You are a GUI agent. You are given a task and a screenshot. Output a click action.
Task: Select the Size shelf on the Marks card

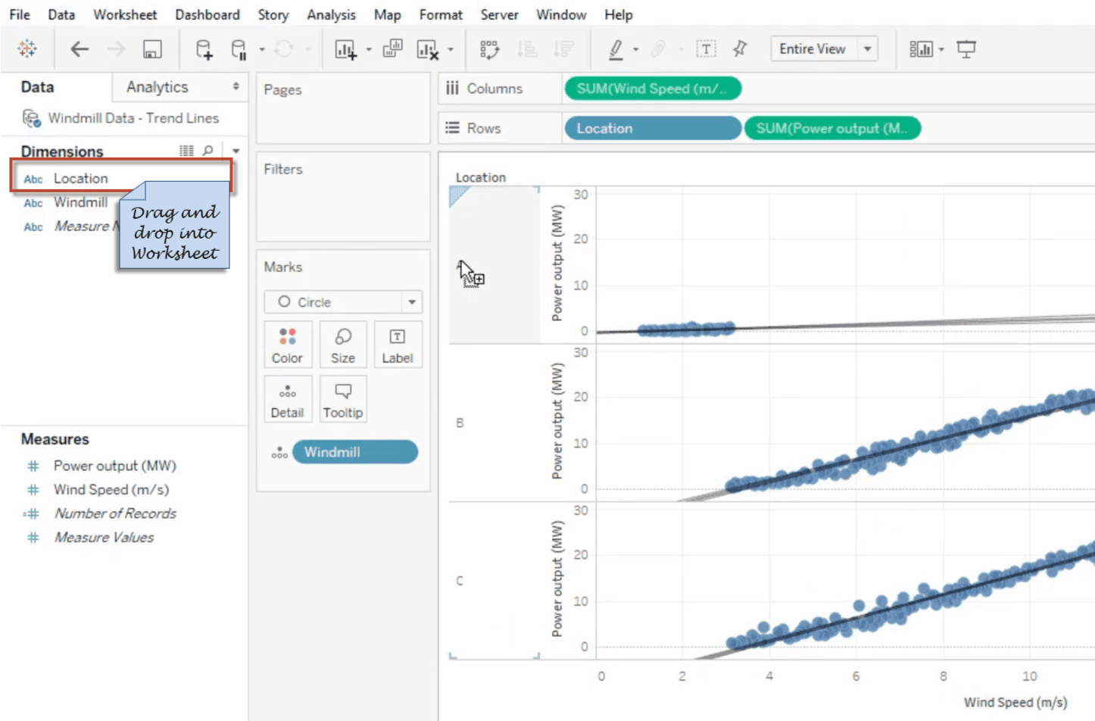[343, 345]
